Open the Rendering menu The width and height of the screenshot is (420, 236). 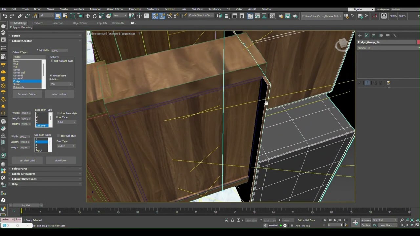(135, 9)
